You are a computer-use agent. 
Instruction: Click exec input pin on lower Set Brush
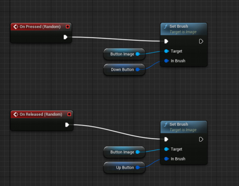[166, 139]
